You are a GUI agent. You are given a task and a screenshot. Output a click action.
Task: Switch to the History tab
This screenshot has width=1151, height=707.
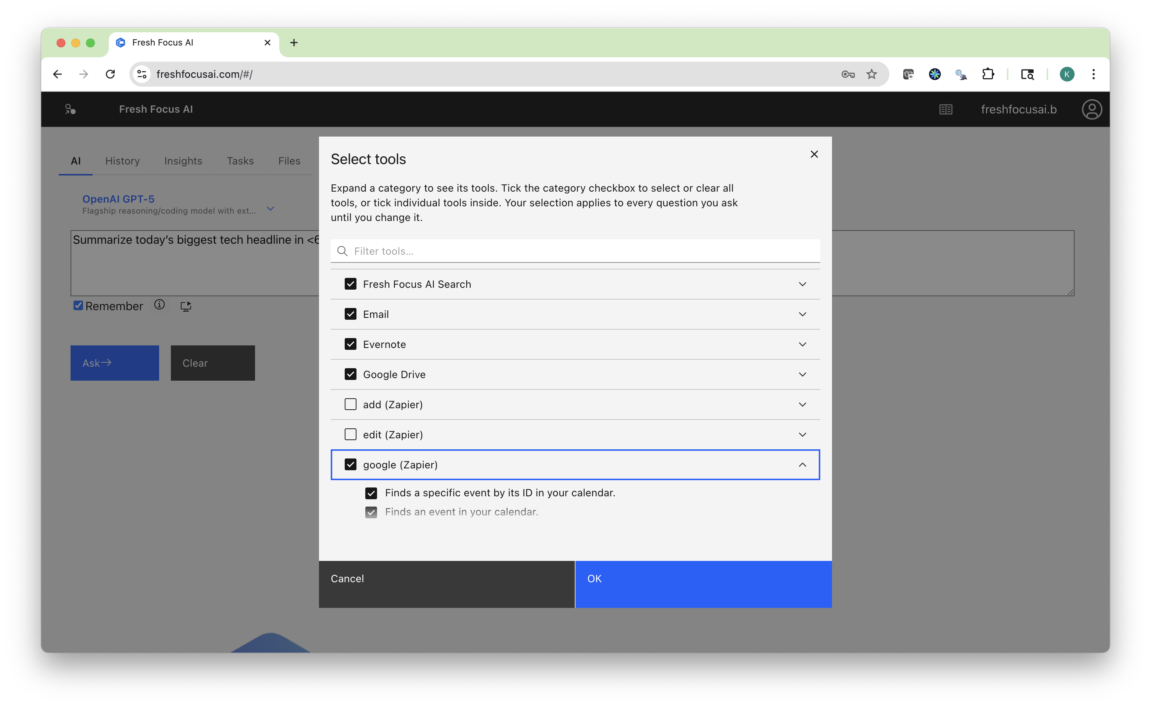(123, 161)
